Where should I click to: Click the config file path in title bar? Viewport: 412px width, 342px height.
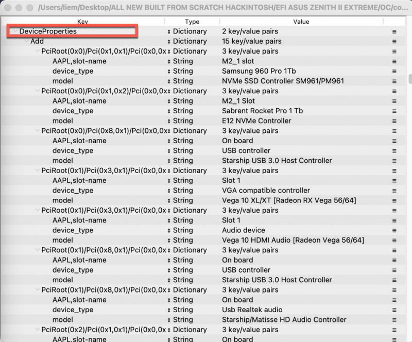223,7
